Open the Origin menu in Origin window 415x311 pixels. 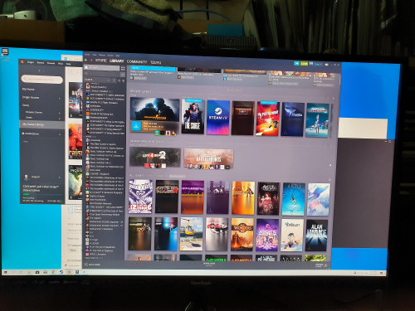point(31,62)
